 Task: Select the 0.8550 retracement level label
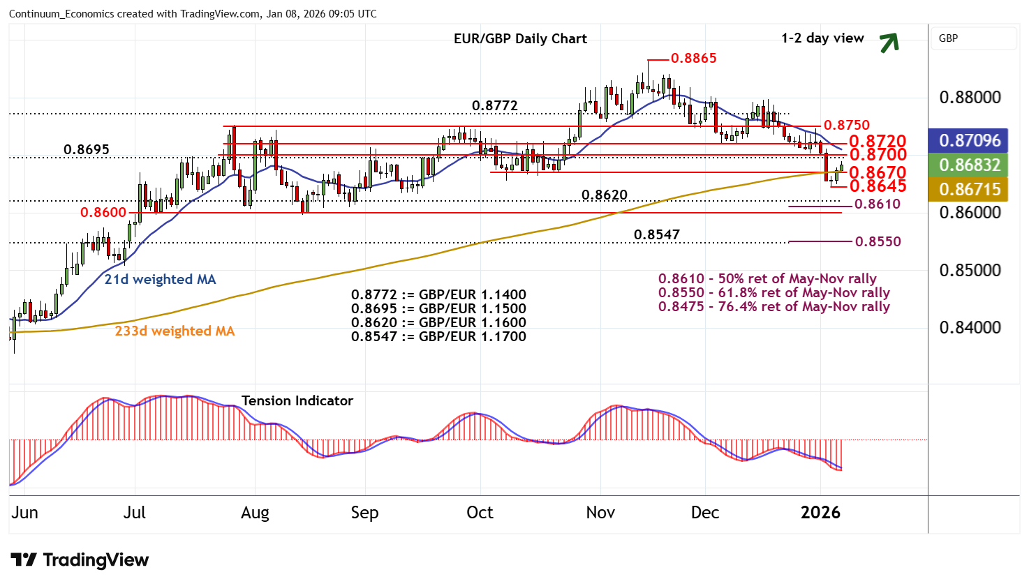[x=878, y=241]
